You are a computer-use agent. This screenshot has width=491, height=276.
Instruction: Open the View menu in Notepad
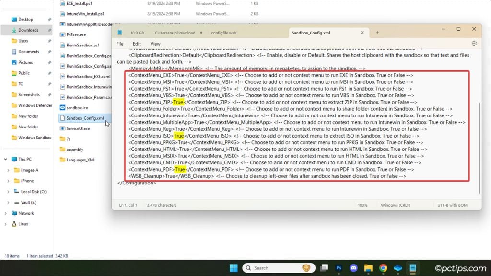coord(155,43)
